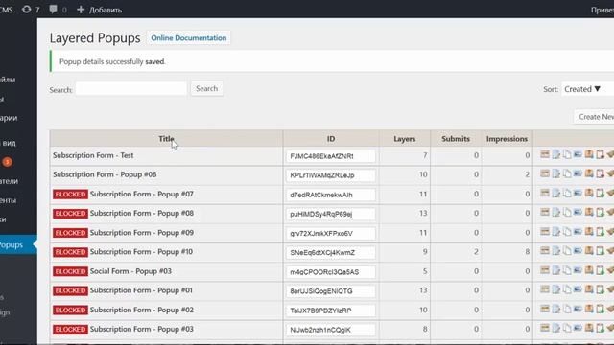
Task: Click the title Subscription Form - Popup #01
Action: (141, 290)
